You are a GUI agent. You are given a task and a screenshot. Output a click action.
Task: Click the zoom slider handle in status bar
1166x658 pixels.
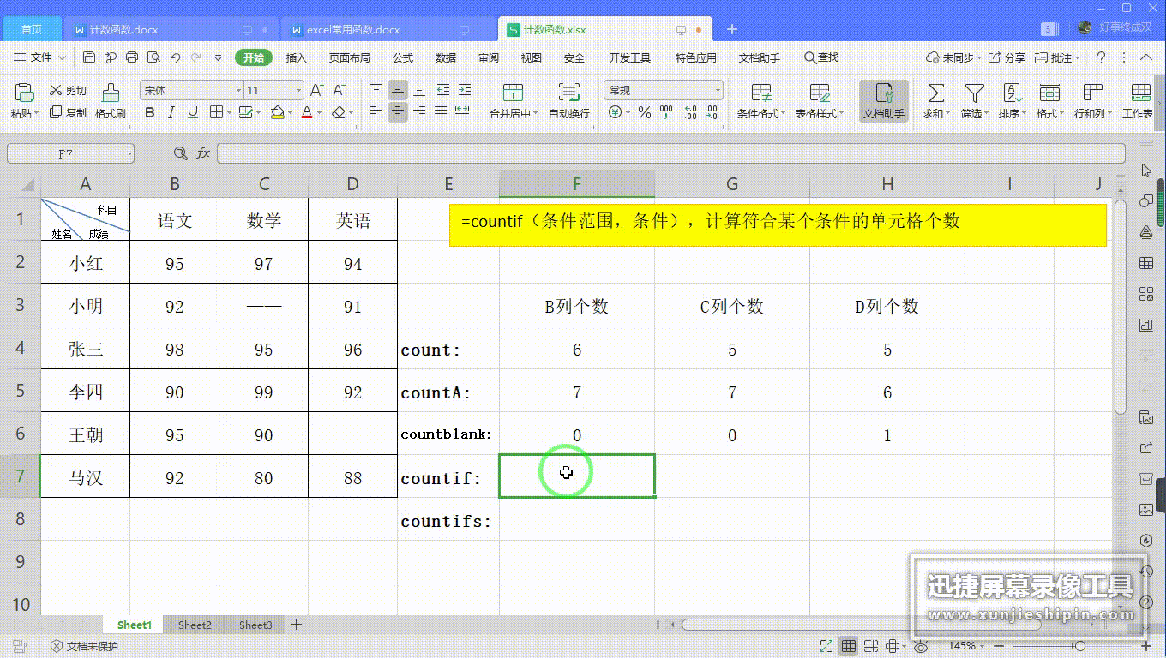click(1079, 646)
